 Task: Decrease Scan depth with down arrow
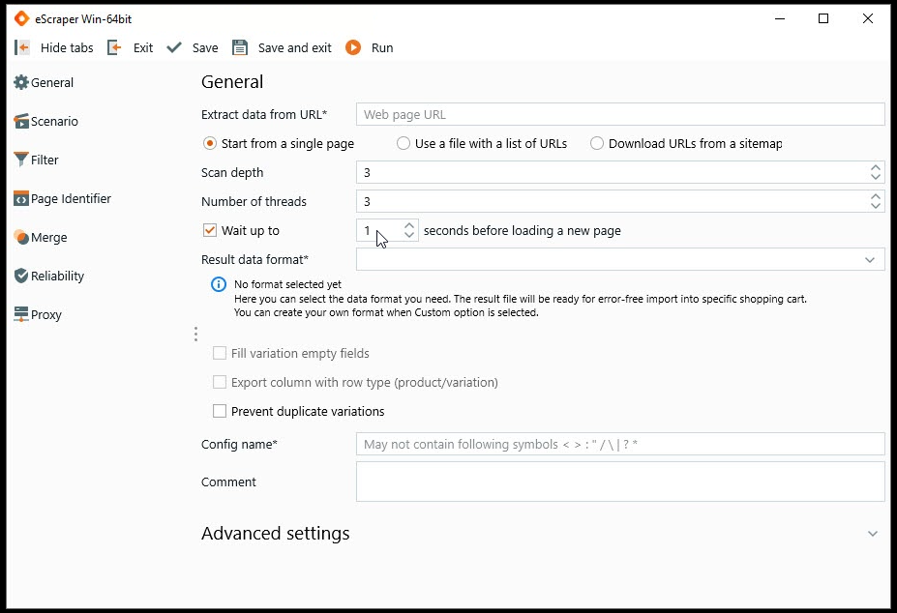[876, 177]
